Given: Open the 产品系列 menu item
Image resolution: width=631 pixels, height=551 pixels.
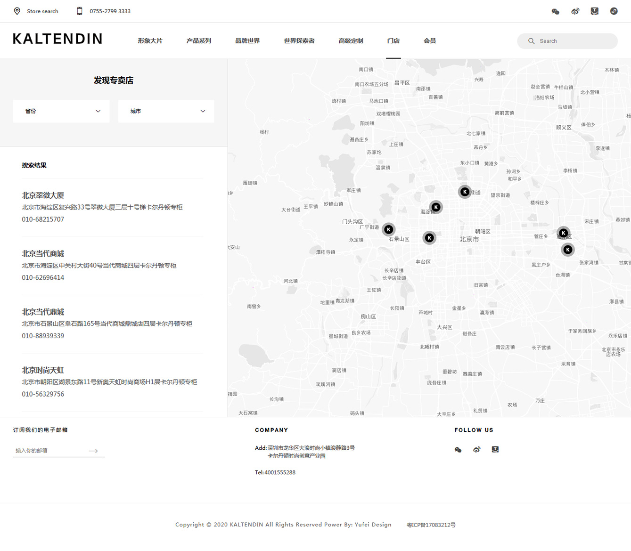Looking at the screenshot, I should (x=198, y=41).
